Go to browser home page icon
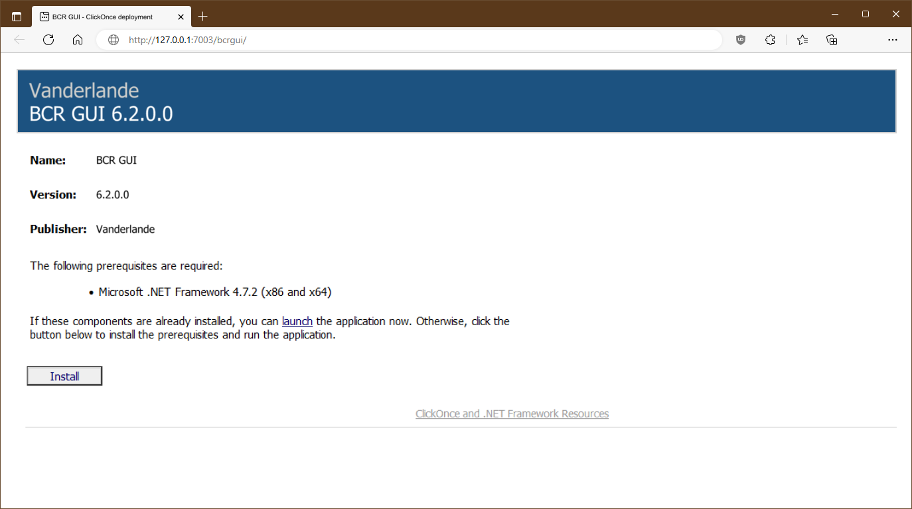 pos(78,40)
